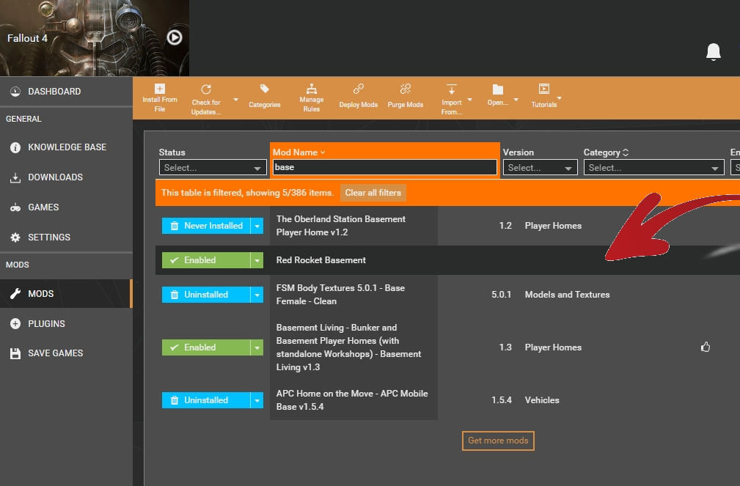Go to the Dashboard page
The width and height of the screenshot is (740, 486).
pyautogui.click(x=66, y=92)
